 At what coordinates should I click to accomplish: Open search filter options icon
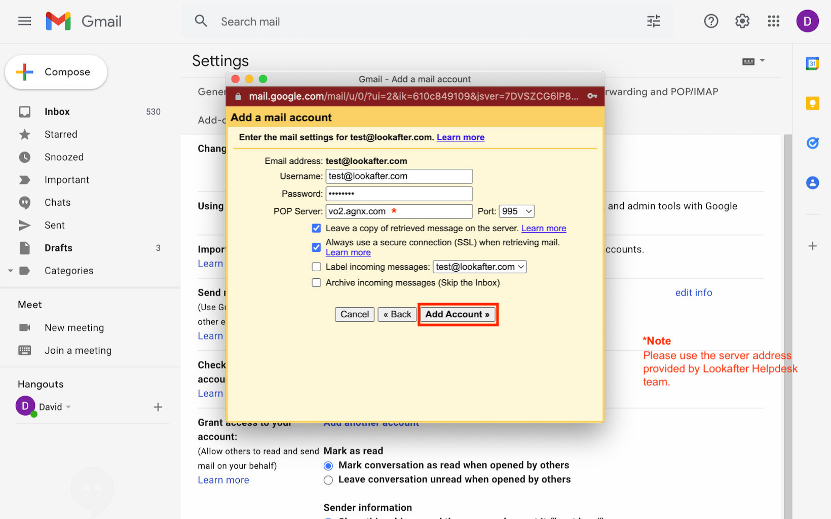(653, 21)
